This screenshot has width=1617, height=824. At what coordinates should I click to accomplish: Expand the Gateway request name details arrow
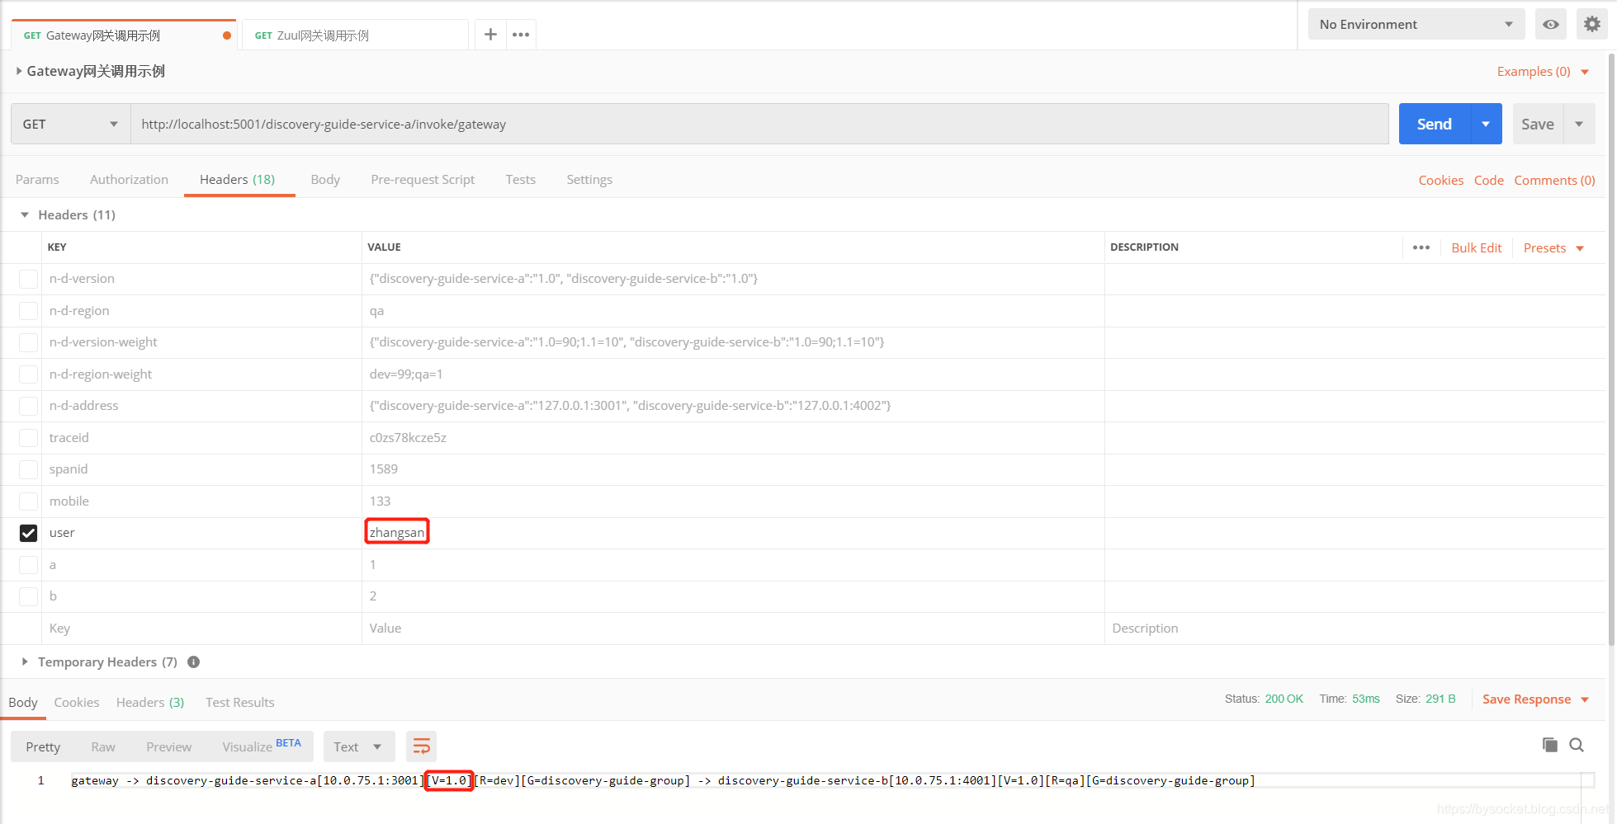click(x=19, y=71)
